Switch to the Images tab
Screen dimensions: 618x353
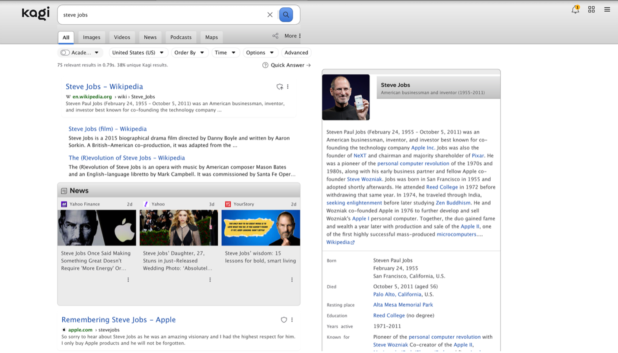[92, 37]
